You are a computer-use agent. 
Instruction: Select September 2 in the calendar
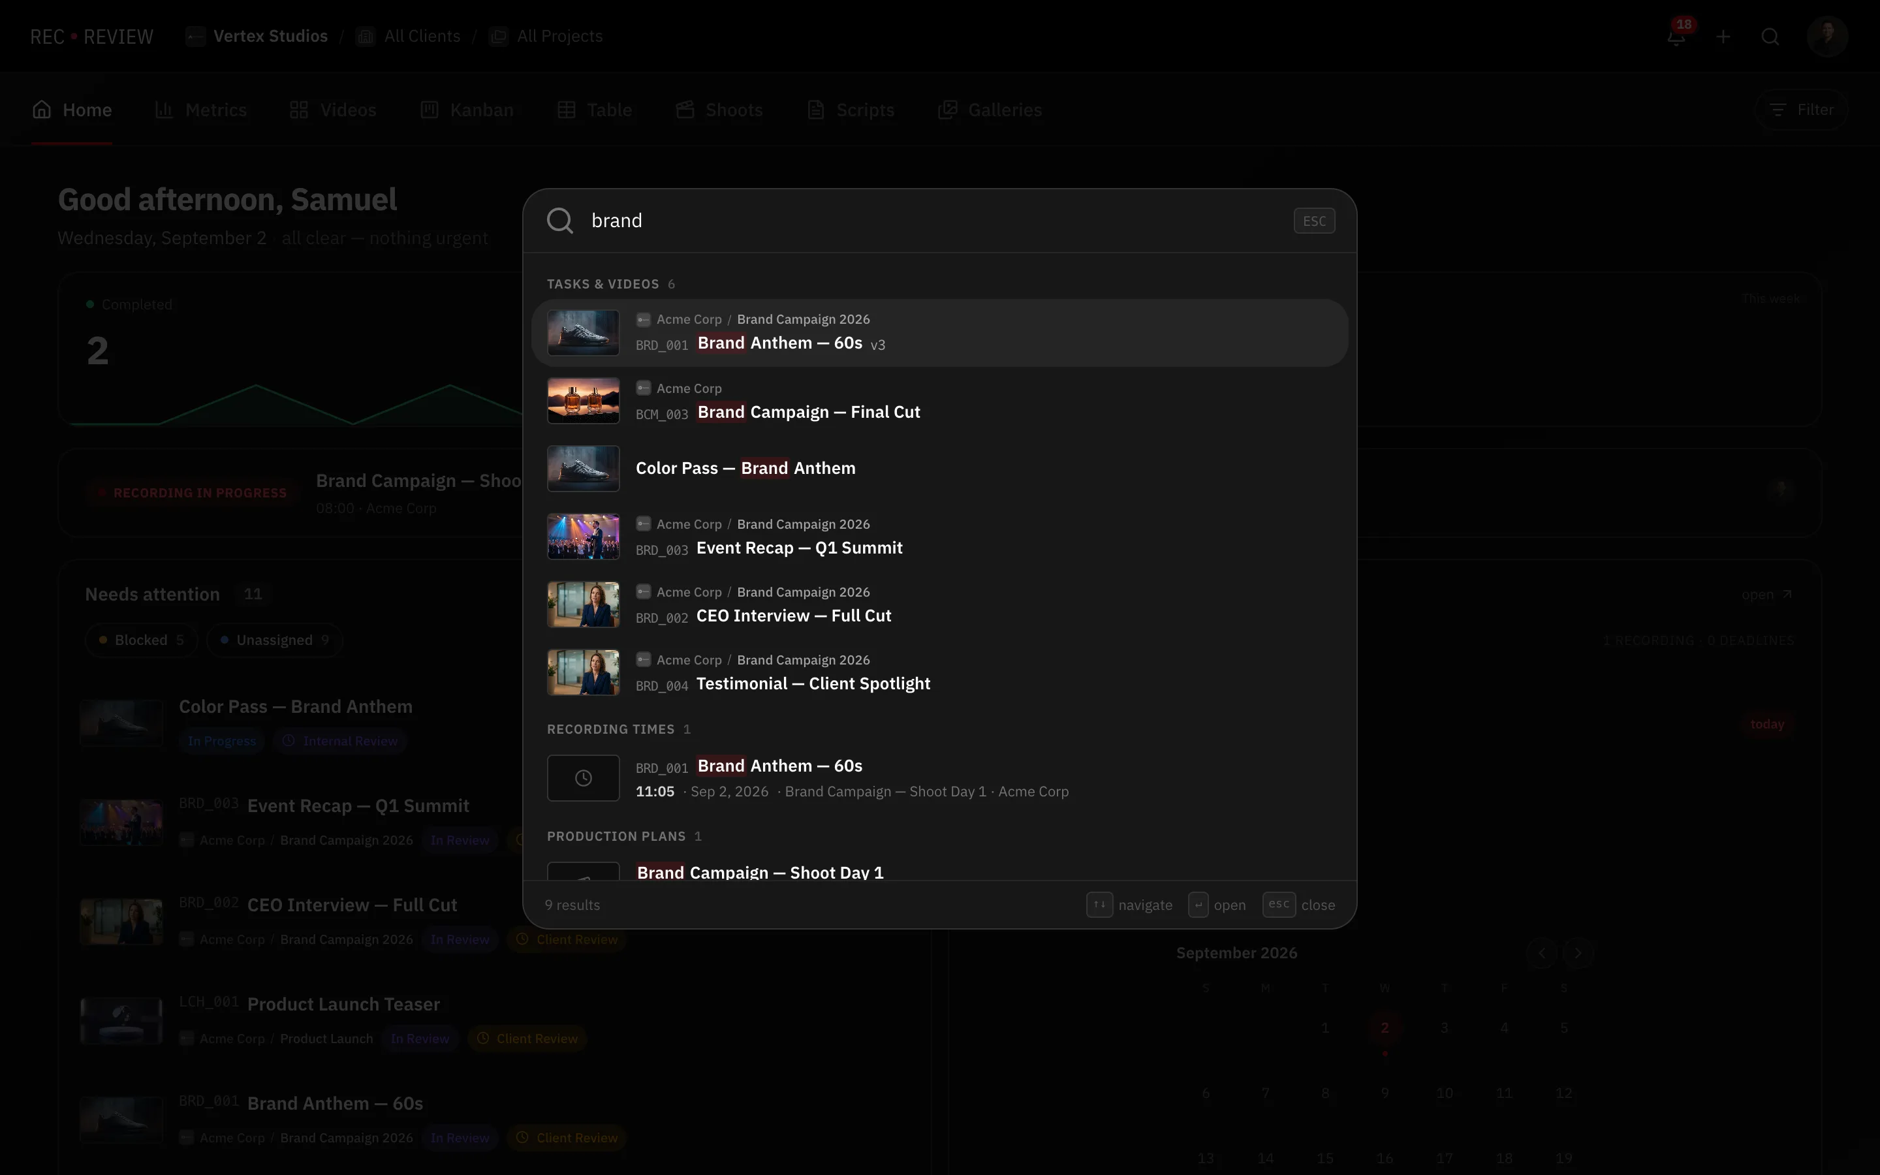1385,1028
